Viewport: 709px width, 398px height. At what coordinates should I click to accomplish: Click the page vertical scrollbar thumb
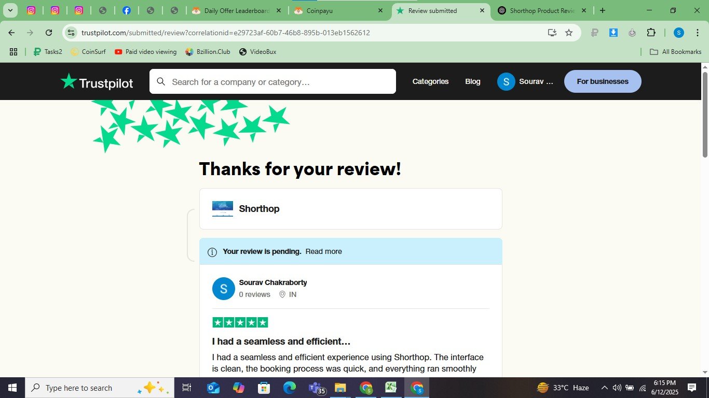pos(705,114)
